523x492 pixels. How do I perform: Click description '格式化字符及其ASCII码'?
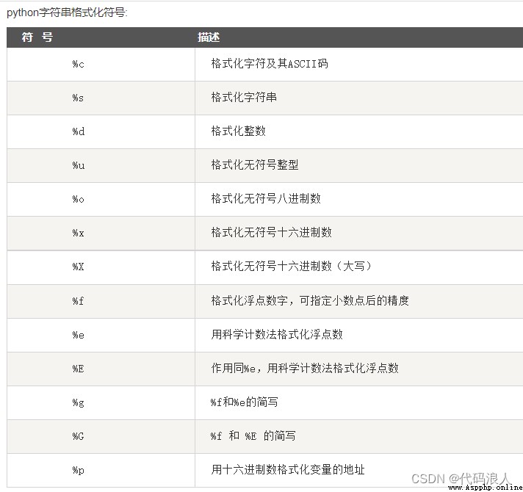point(270,63)
